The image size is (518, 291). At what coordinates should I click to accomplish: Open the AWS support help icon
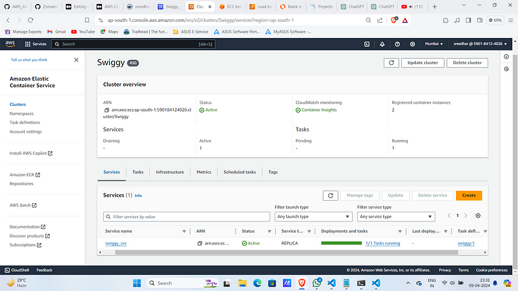[397, 44]
